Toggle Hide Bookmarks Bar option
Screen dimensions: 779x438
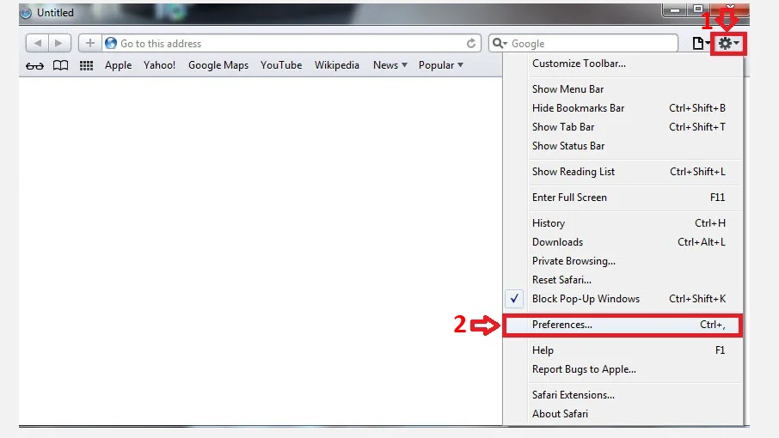(578, 108)
